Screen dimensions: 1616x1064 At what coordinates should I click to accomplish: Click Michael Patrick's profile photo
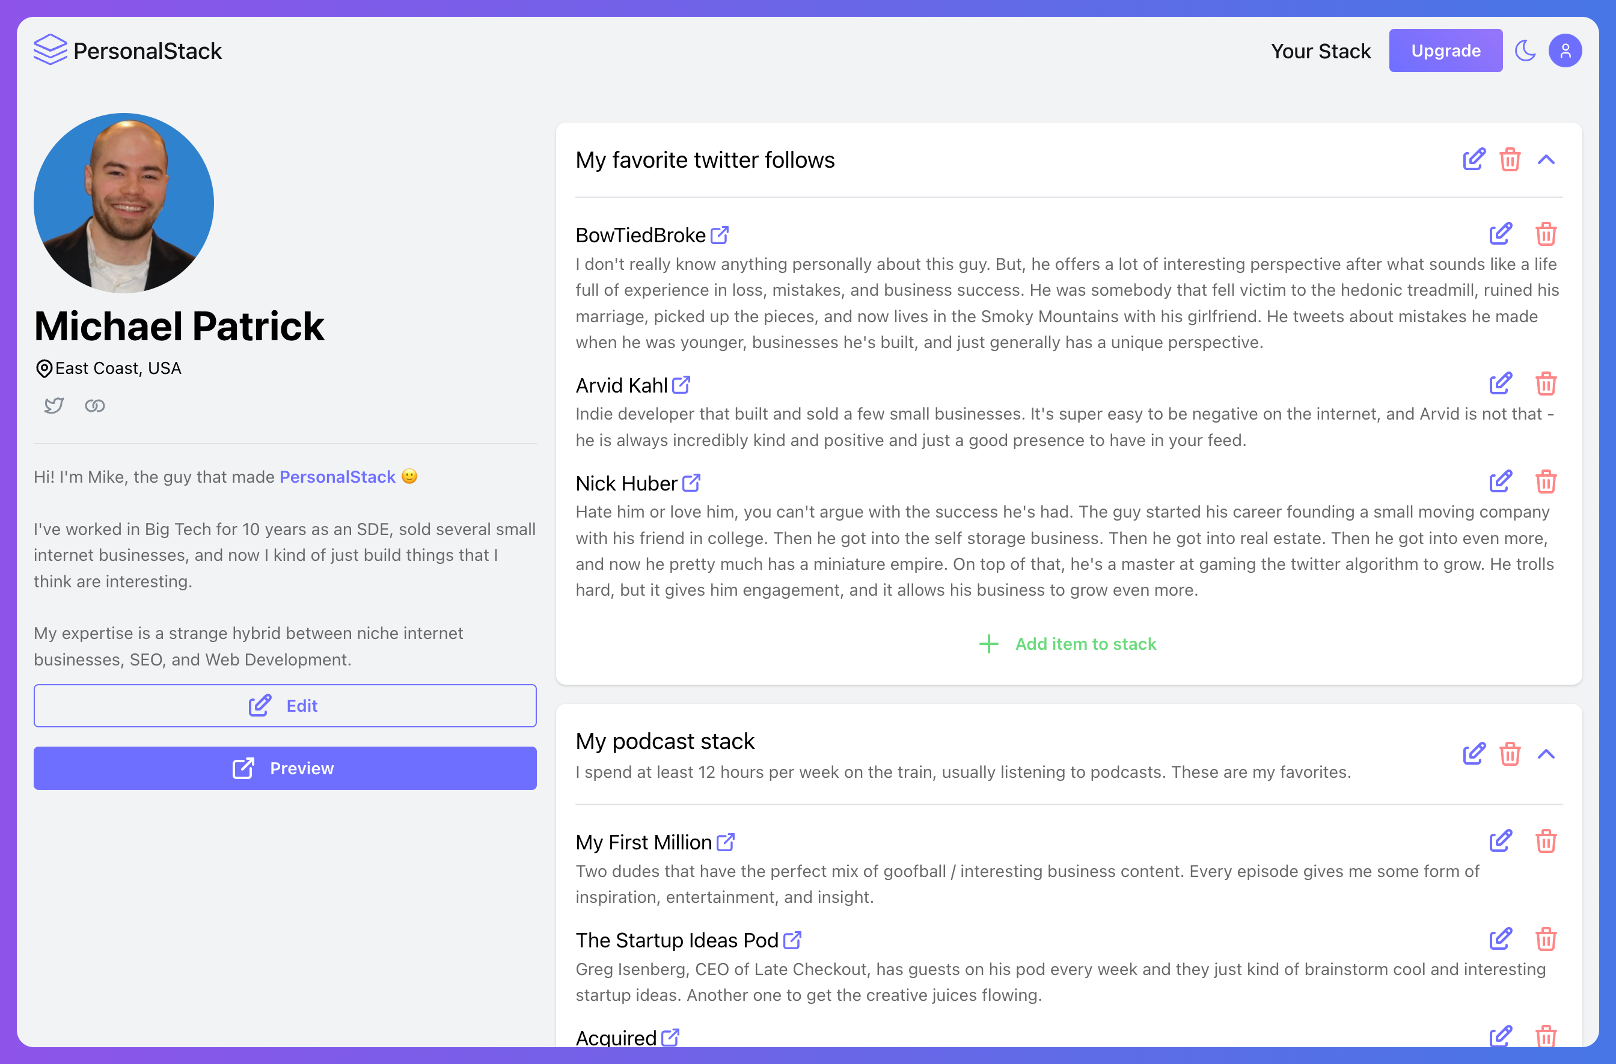pyautogui.click(x=124, y=203)
